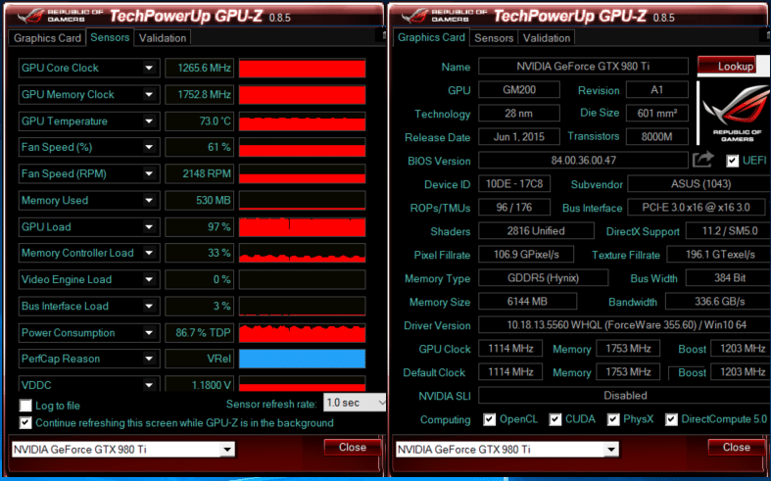Image resolution: width=771 pixels, height=481 pixels.
Task: Click the Memory Size value 6144 MB
Action: coord(528,301)
